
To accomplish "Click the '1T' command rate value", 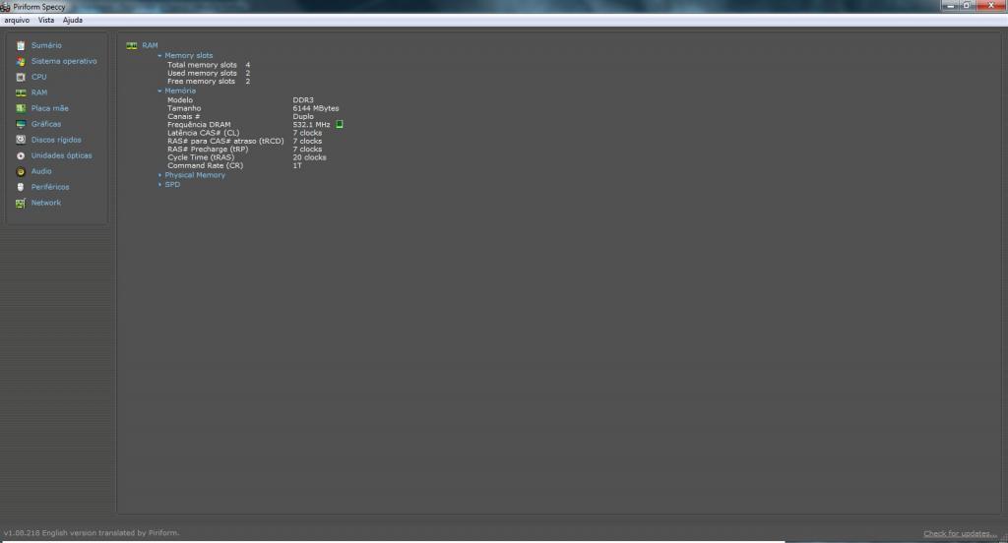I will pyautogui.click(x=297, y=166).
